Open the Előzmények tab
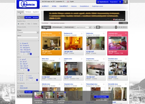The image size is (145, 104). [57, 27]
